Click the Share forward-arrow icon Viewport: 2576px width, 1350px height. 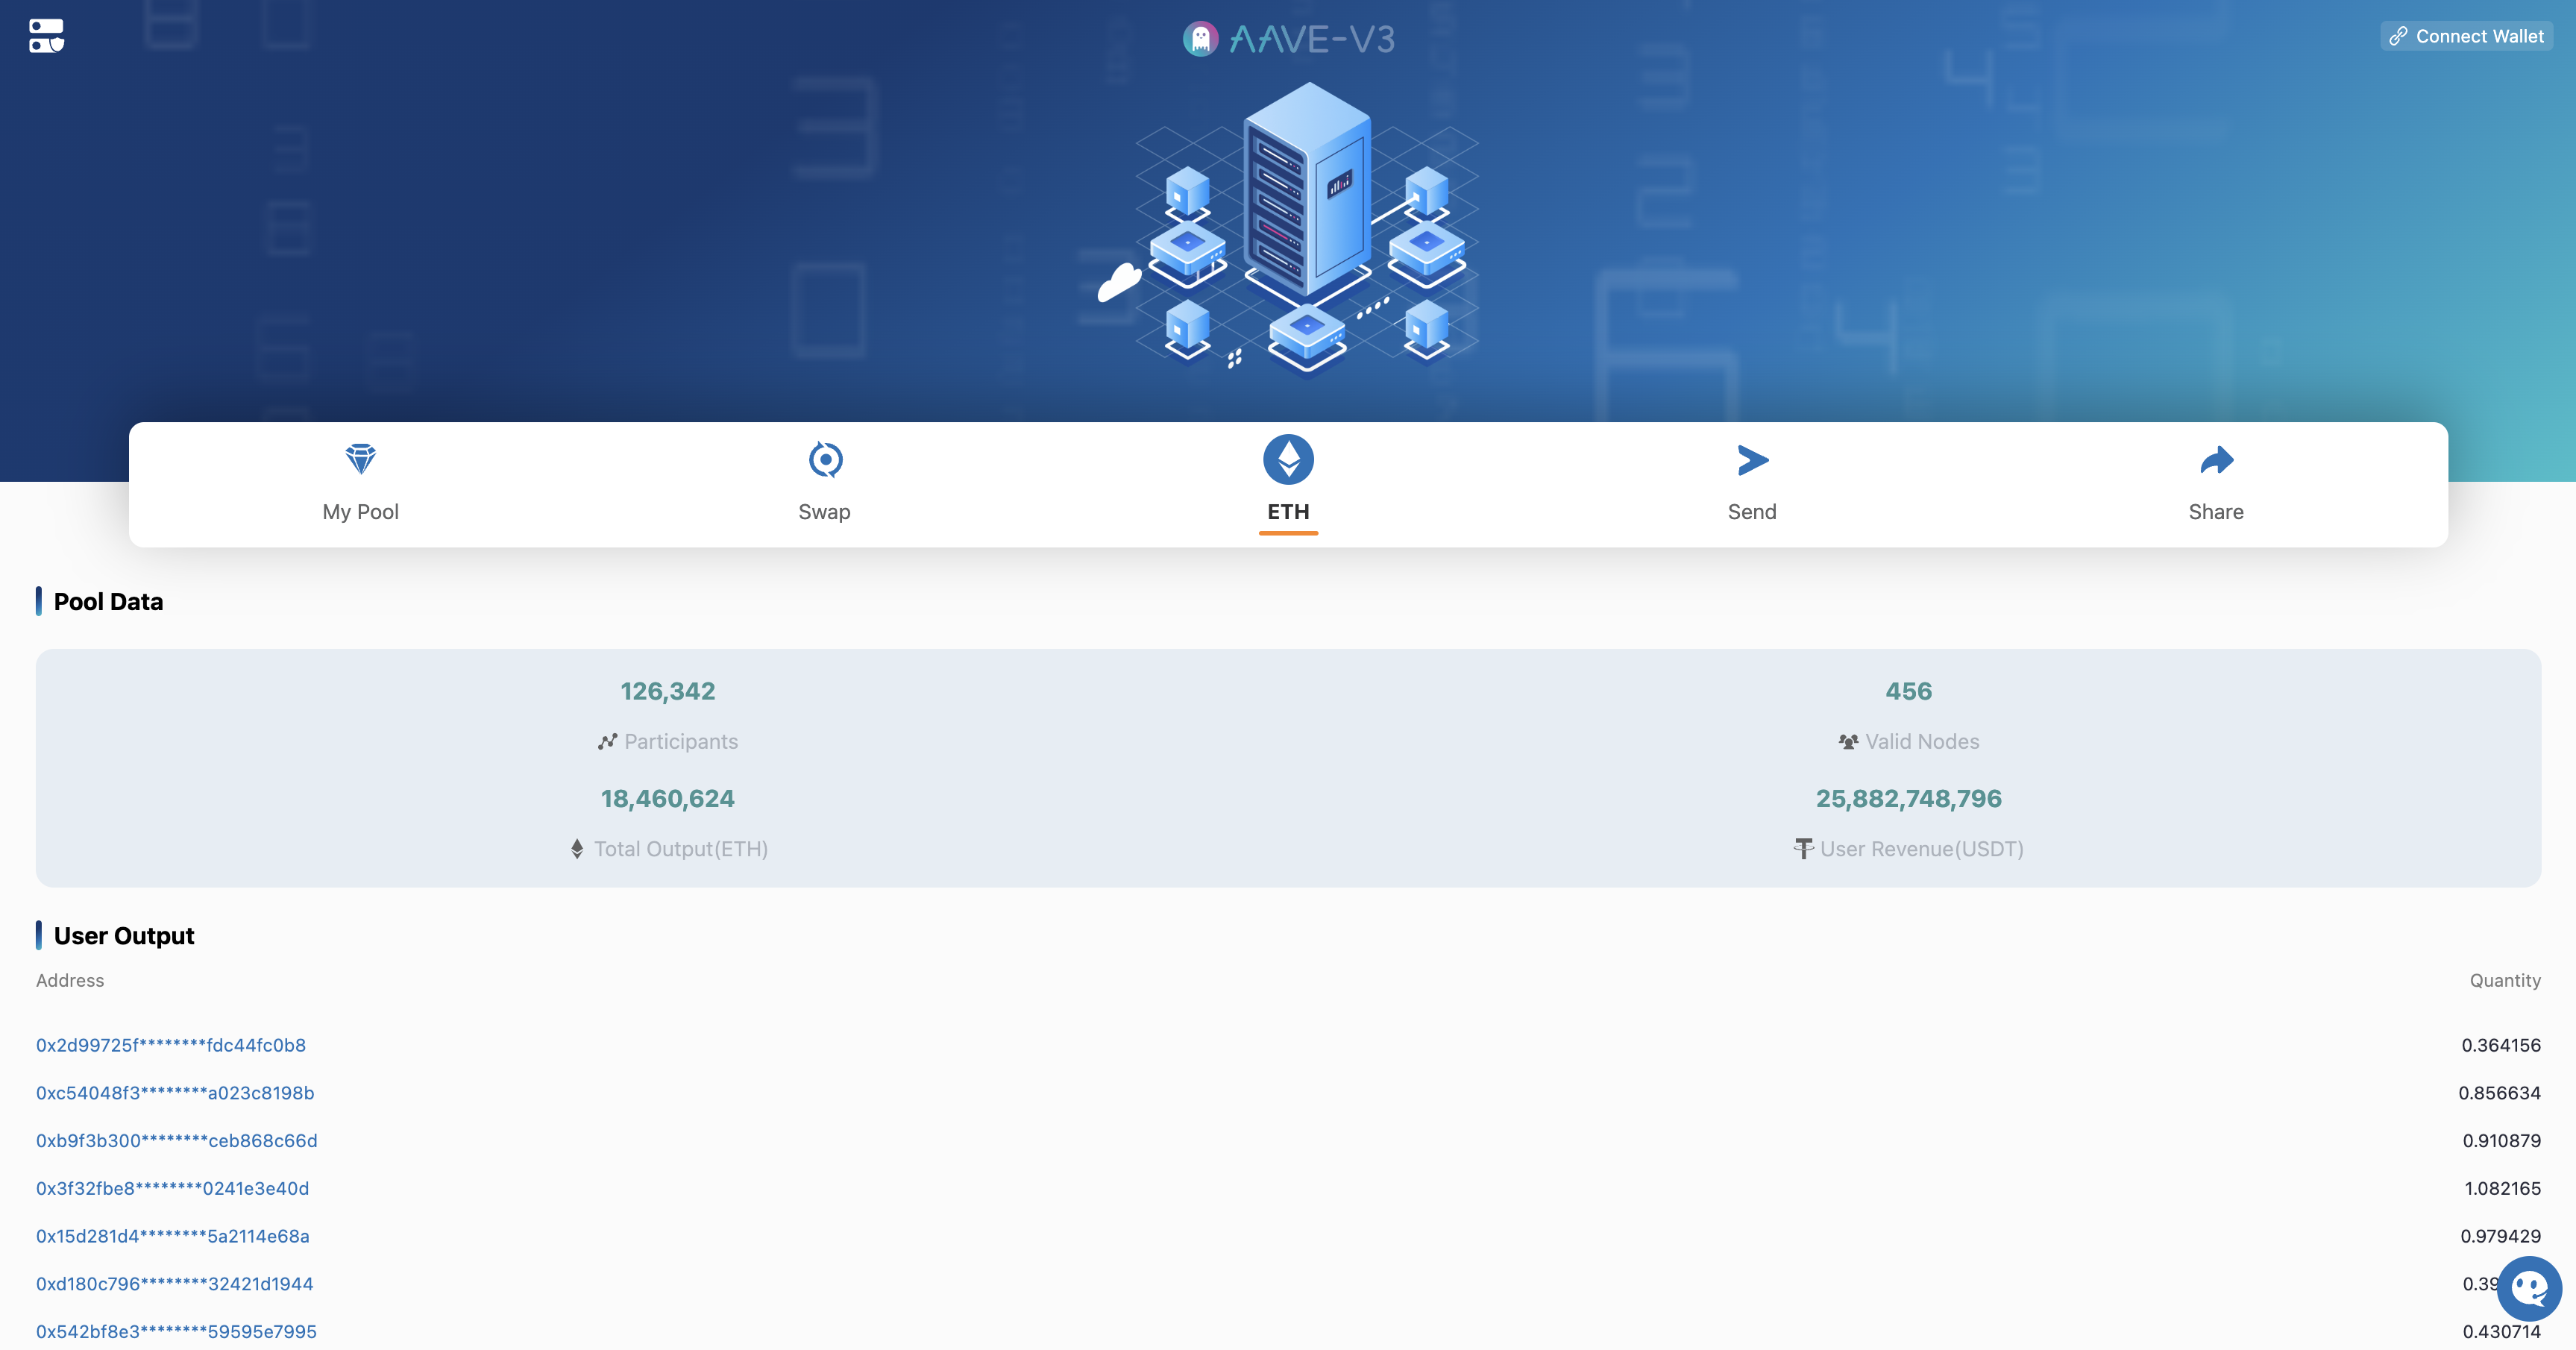point(2216,460)
